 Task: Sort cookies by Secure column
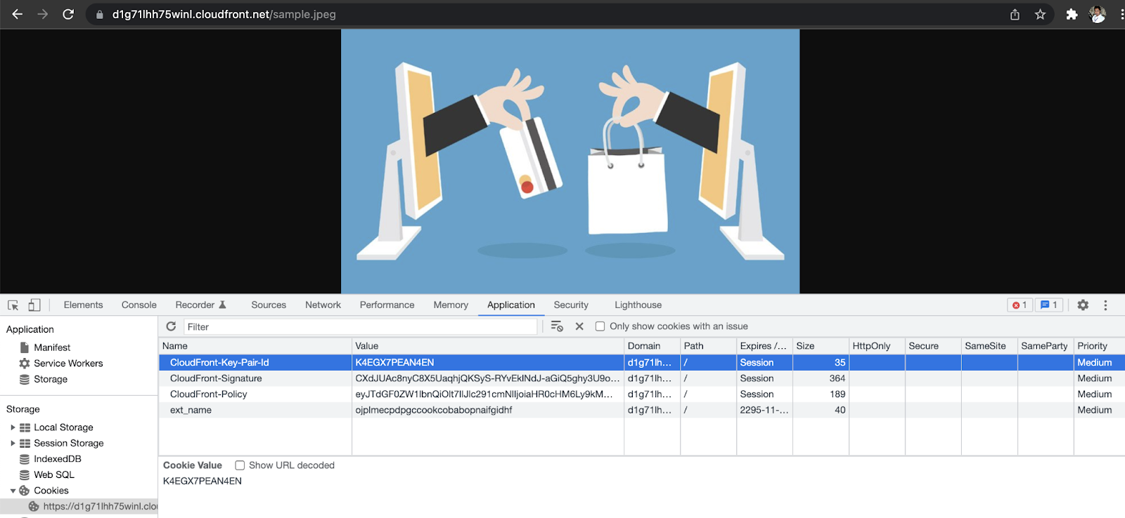(x=933, y=346)
